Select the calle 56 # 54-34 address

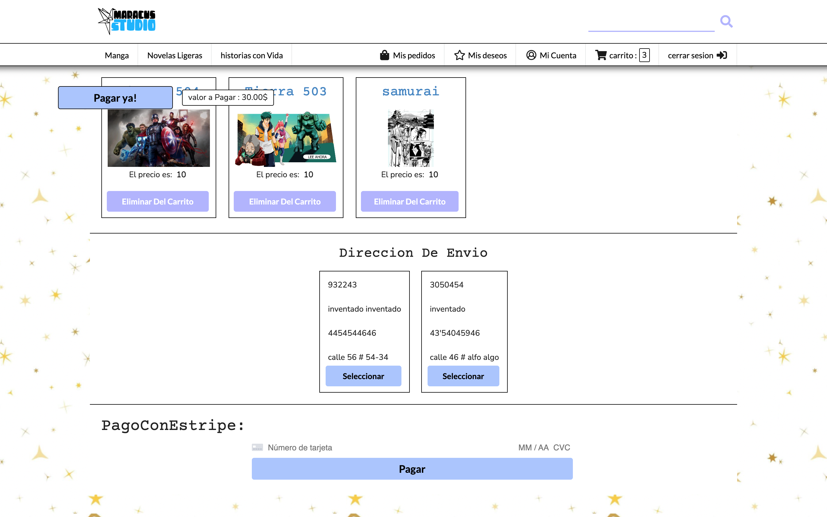coord(363,376)
